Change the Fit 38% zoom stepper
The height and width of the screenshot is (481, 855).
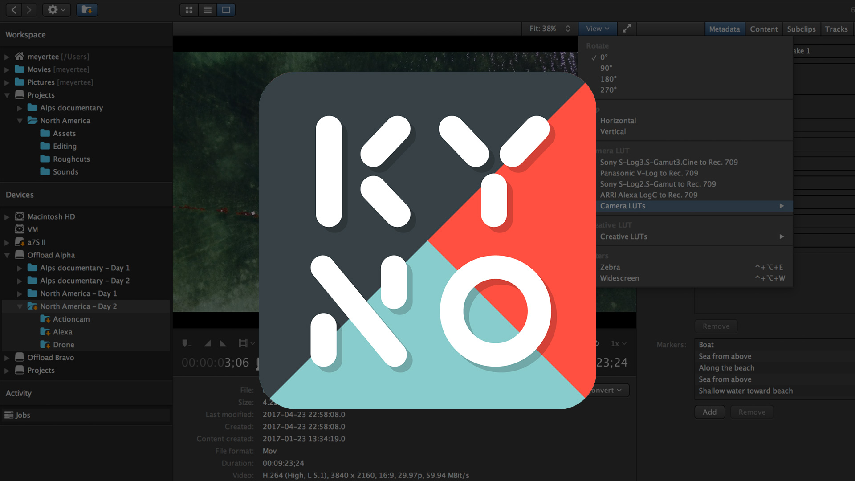coord(568,29)
